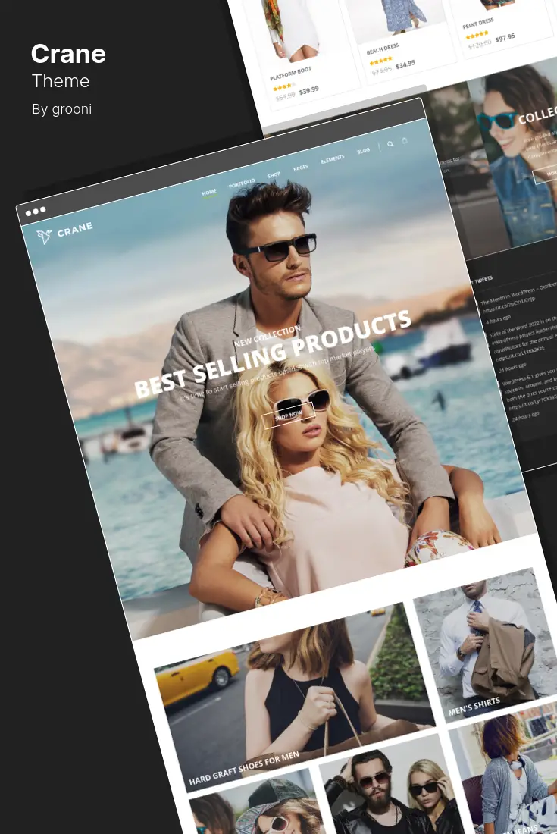Open the shopping bag cart icon
The image size is (557, 834).
point(405,140)
